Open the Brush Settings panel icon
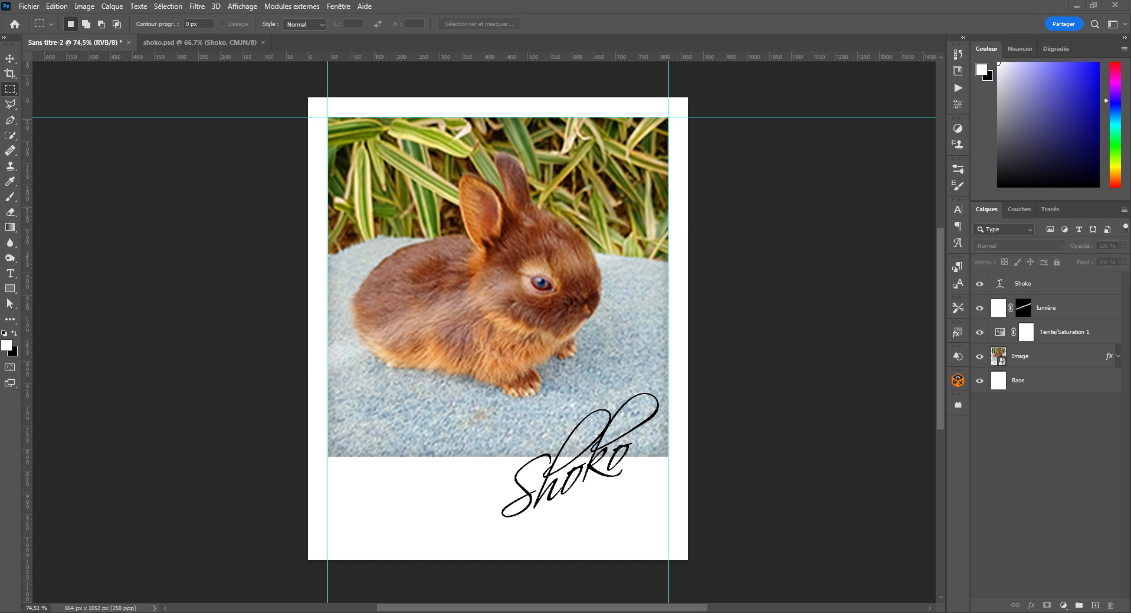1131x613 pixels. (958, 185)
